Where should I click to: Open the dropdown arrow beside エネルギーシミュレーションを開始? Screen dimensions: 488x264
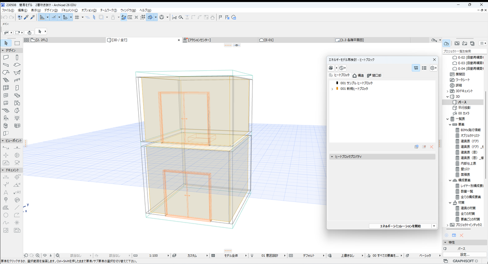pyautogui.click(x=434, y=226)
